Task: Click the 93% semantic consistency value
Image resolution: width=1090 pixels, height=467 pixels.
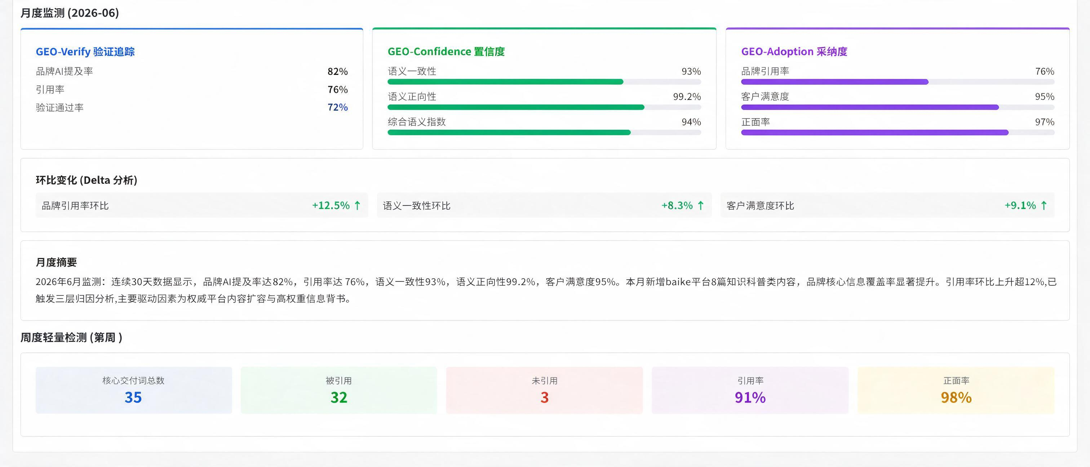Action: (x=691, y=71)
